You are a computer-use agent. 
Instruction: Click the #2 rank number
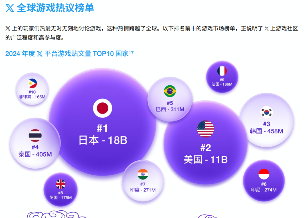206,148
